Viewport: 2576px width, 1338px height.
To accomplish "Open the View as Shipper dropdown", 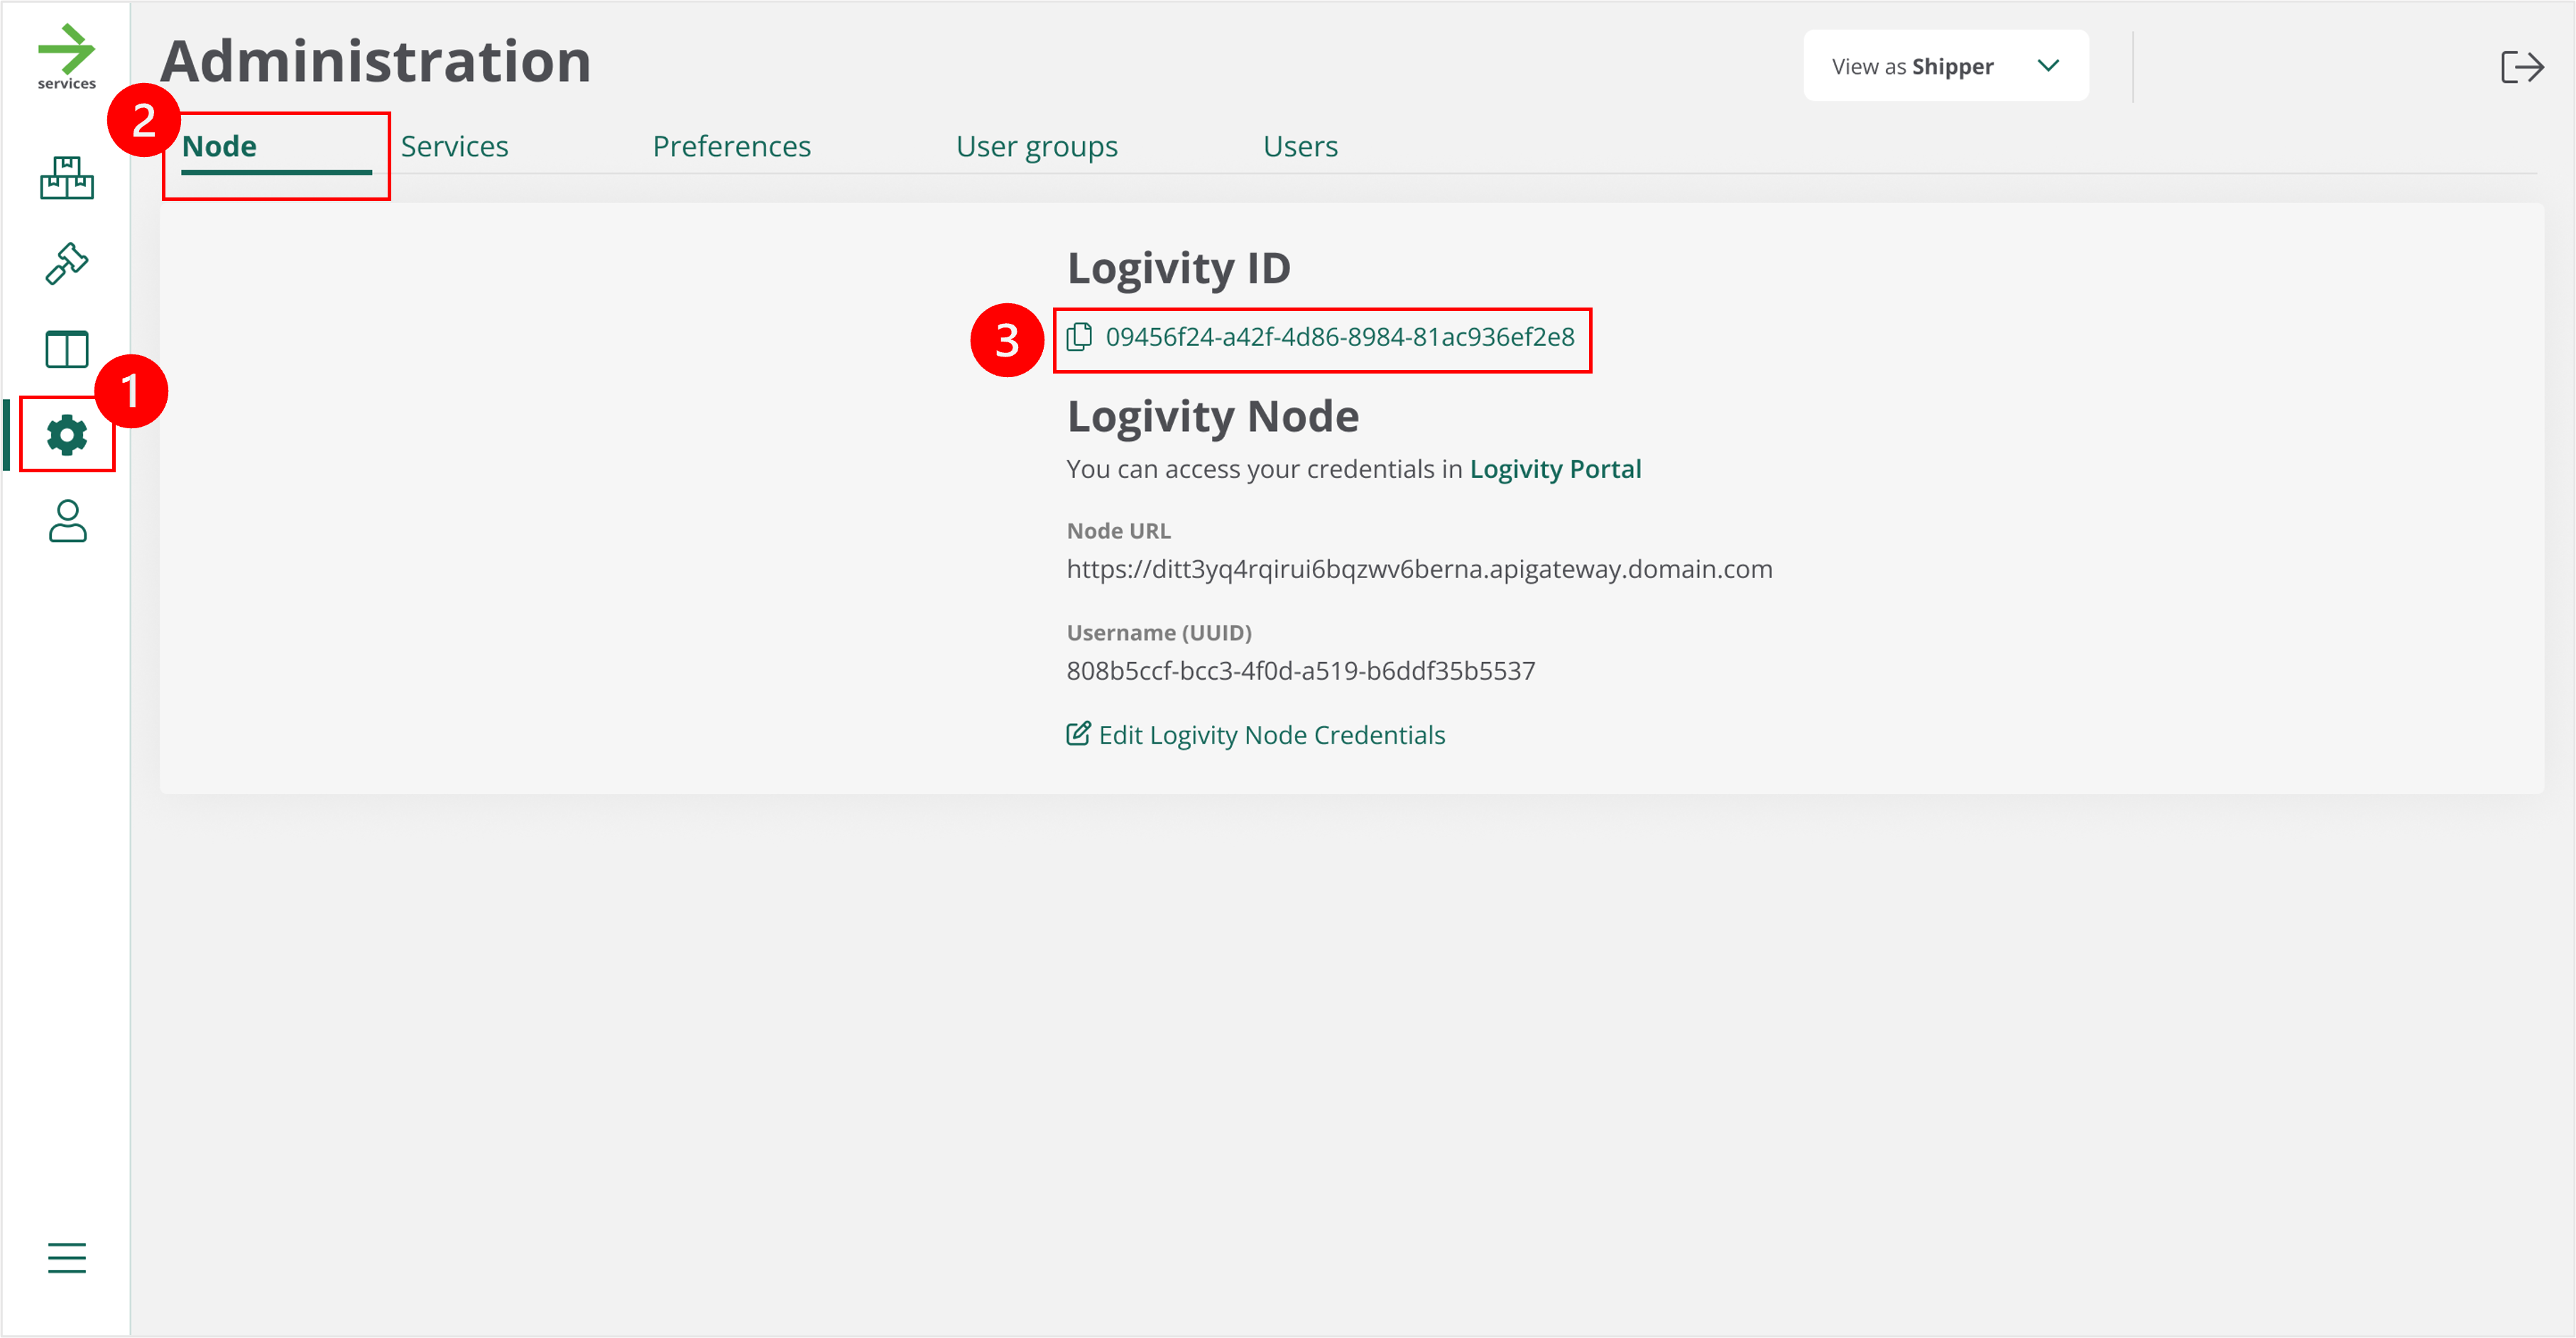I will [x=1945, y=66].
